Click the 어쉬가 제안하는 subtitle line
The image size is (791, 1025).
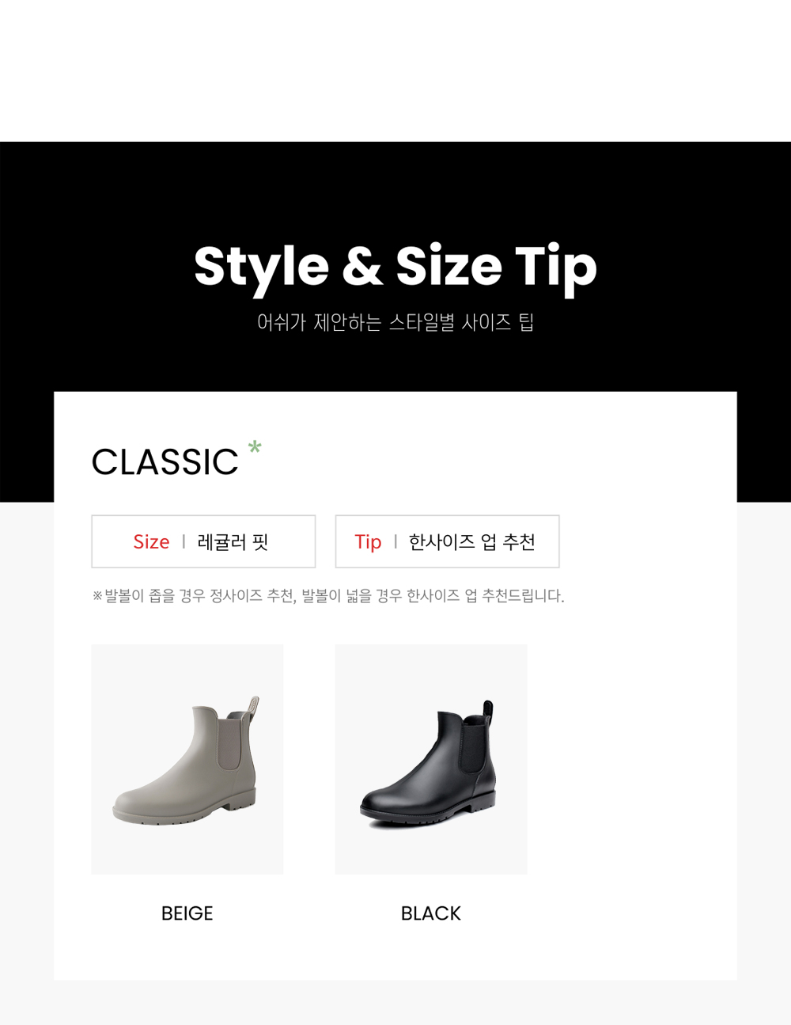pyautogui.click(x=395, y=322)
